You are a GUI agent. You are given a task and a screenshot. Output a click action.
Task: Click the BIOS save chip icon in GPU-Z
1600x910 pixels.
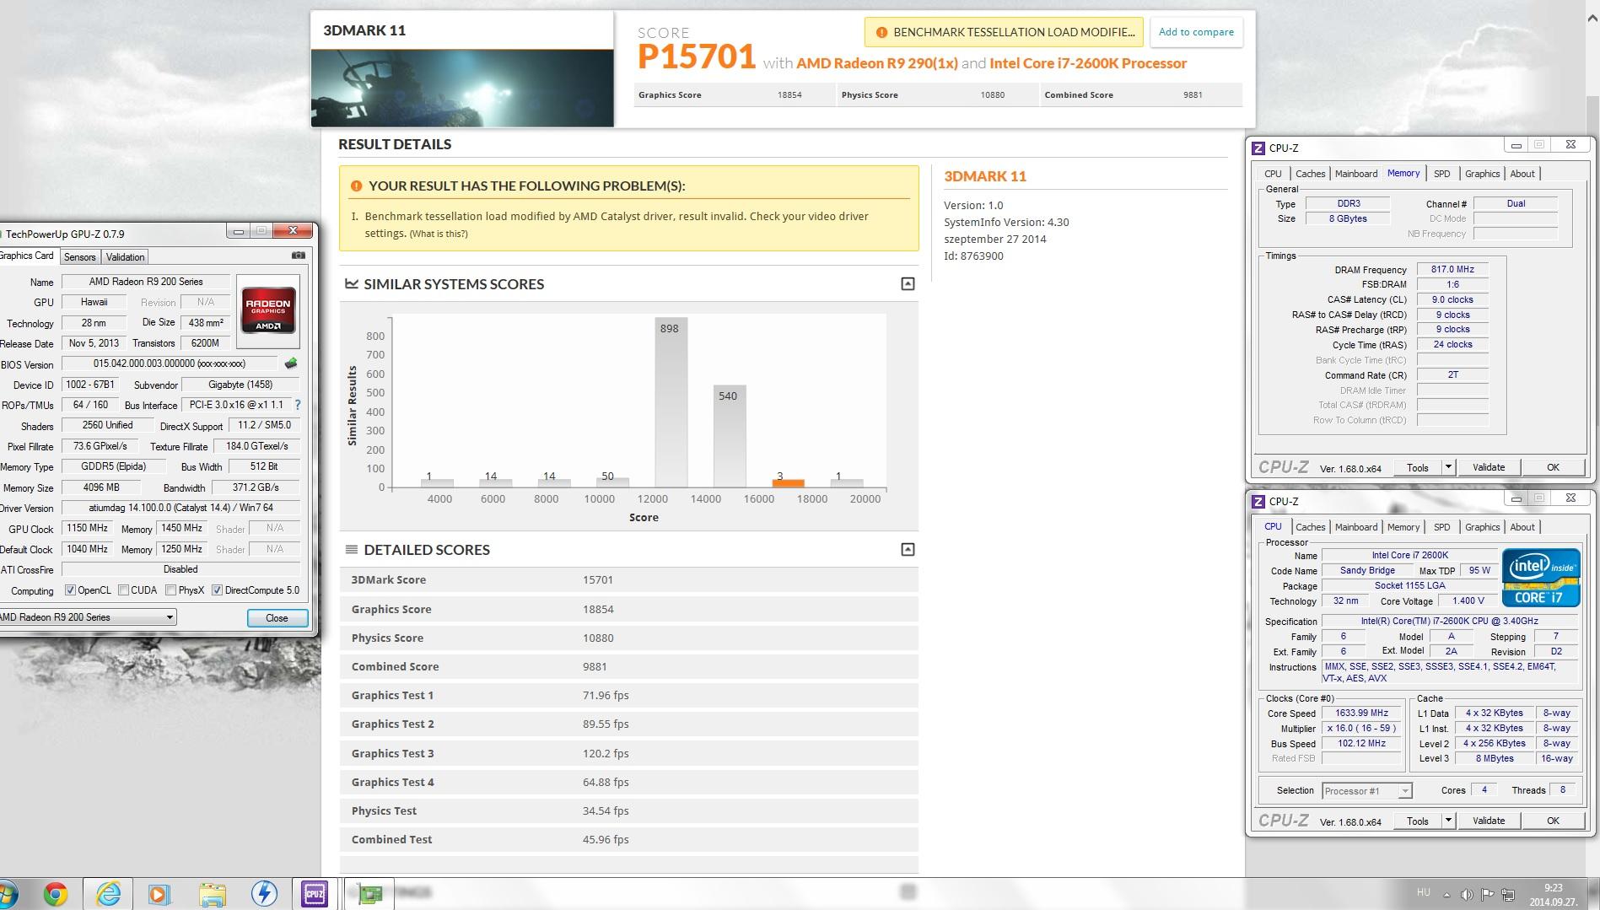point(291,363)
